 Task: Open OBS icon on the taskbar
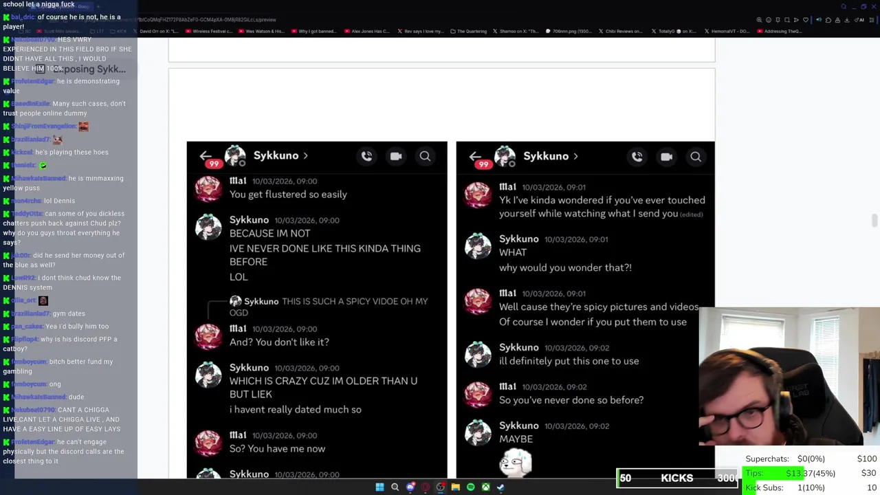tap(441, 487)
